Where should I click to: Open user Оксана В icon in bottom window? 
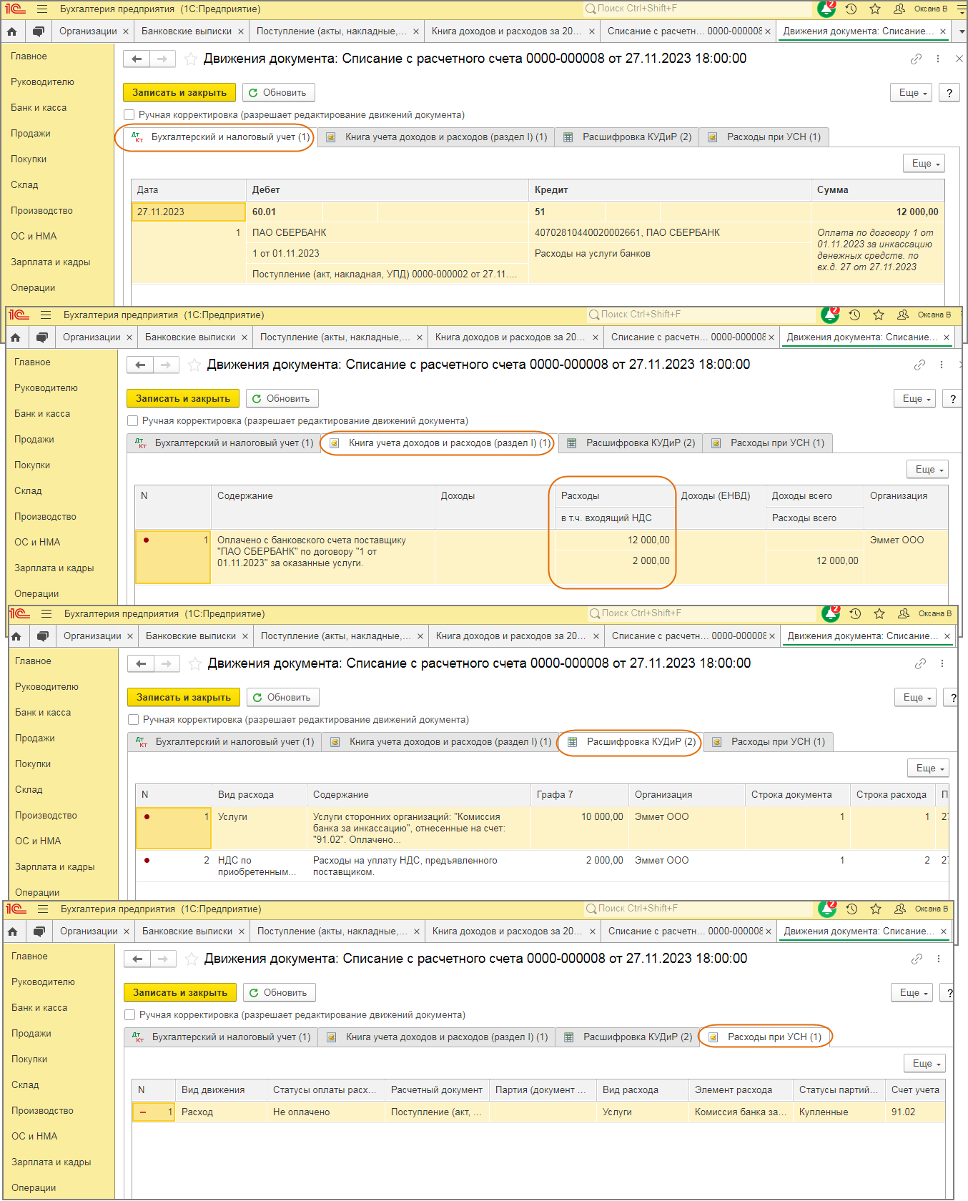pyautogui.click(x=899, y=909)
